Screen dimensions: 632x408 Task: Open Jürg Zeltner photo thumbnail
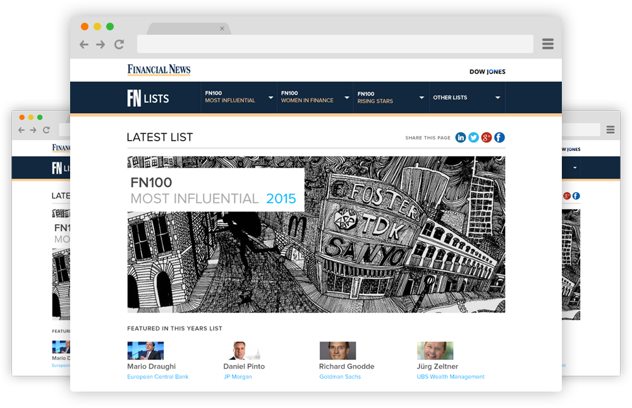click(435, 351)
